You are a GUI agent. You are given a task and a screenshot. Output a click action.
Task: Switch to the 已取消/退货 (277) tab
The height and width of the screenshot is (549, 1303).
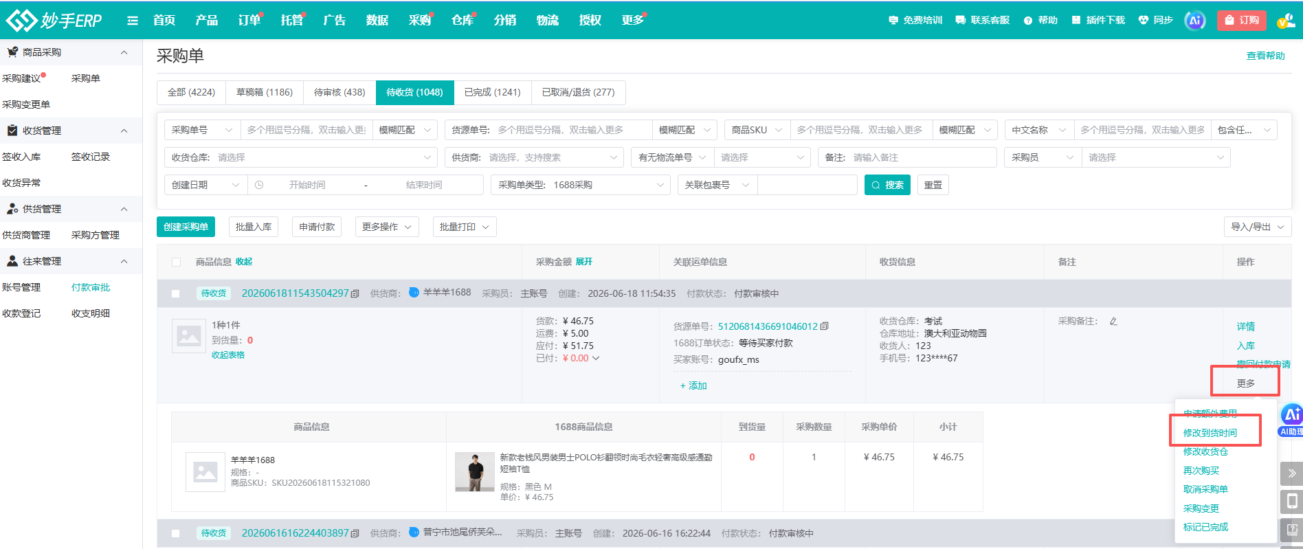pyautogui.click(x=579, y=92)
